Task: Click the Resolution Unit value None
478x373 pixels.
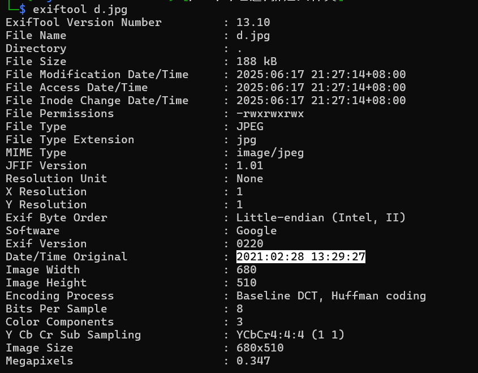Action: (x=249, y=179)
